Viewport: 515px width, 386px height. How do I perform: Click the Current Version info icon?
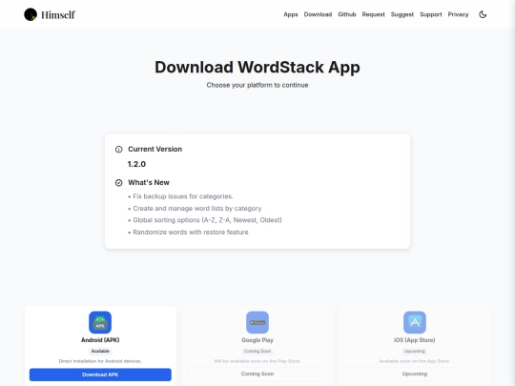point(119,150)
